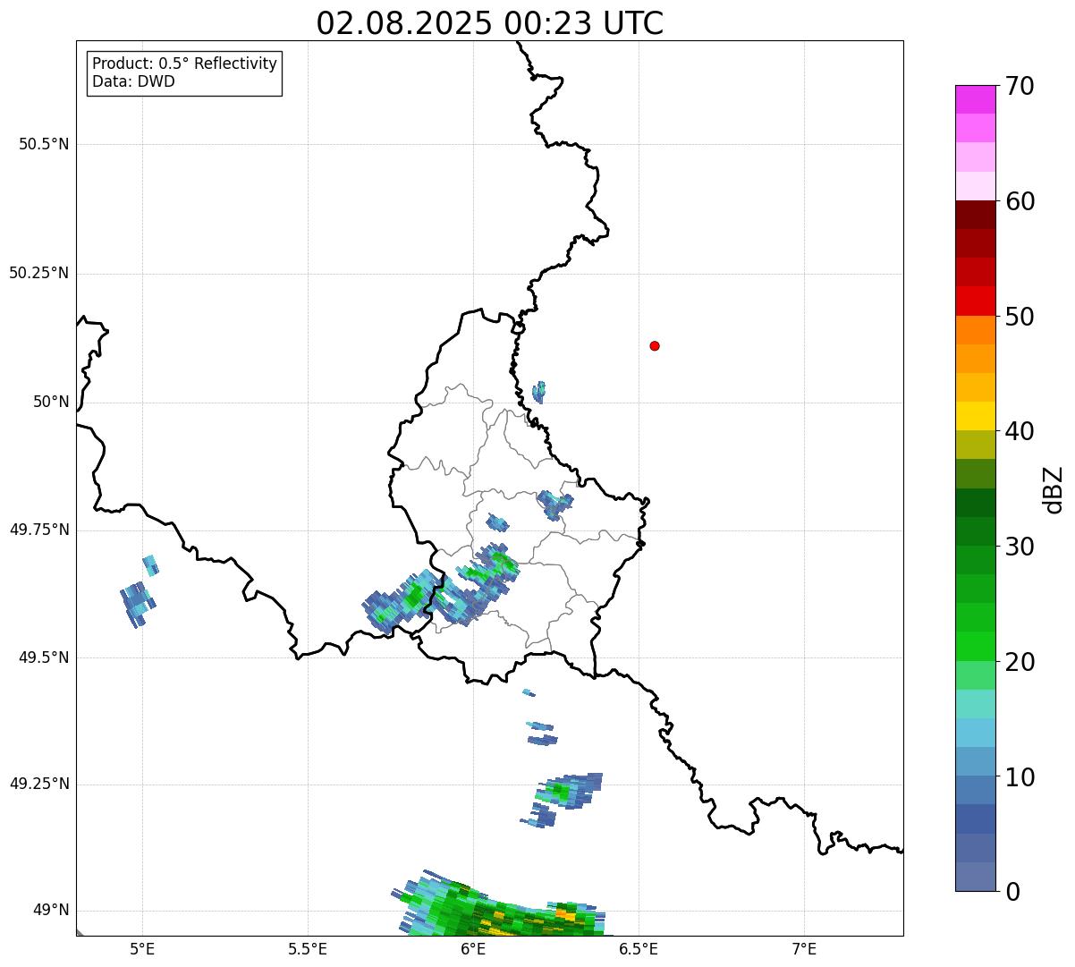
Task: Click the 7°E longitude label
Action: tap(804, 949)
